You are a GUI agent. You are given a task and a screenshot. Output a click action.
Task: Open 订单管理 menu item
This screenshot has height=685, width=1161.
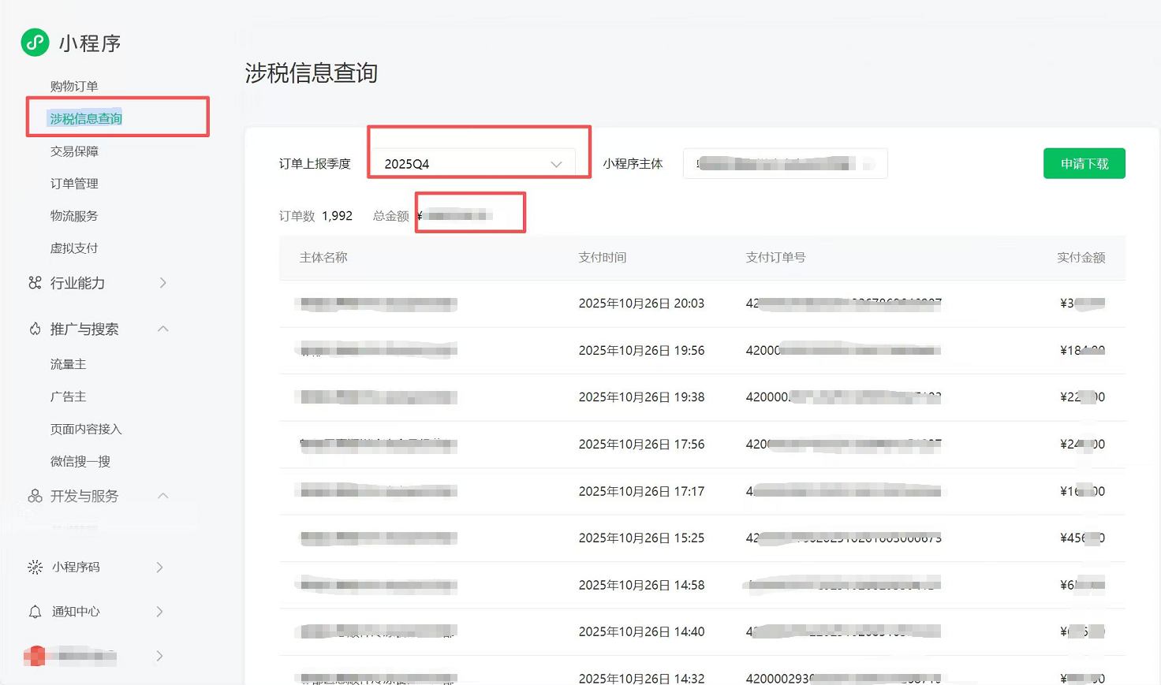(x=74, y=184)
